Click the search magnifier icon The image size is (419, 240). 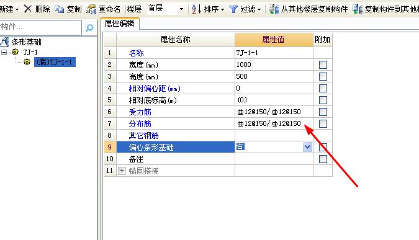(x=89, y=27)
